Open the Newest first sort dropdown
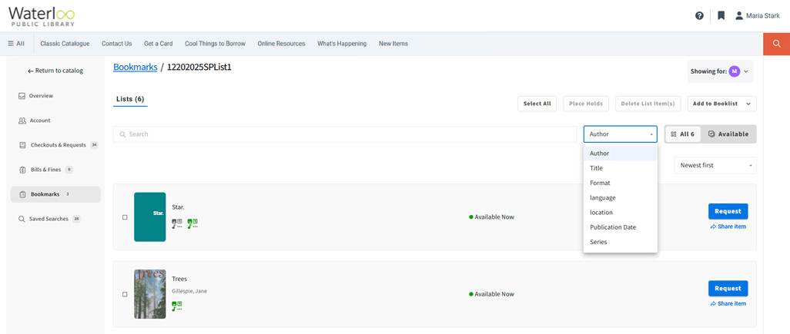Viewport: 790px width, 334px height. (x=715, y=165)
